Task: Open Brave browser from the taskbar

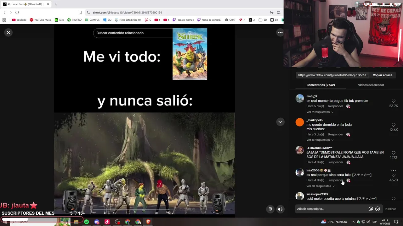Action: (x=148, y=222)
